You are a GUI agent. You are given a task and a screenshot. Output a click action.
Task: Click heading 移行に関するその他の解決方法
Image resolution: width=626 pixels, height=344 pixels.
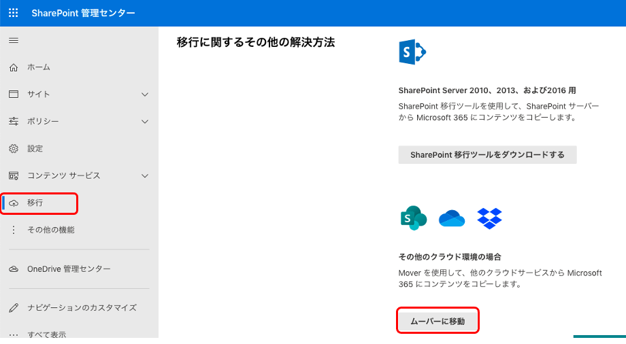(x=256, y=42)
